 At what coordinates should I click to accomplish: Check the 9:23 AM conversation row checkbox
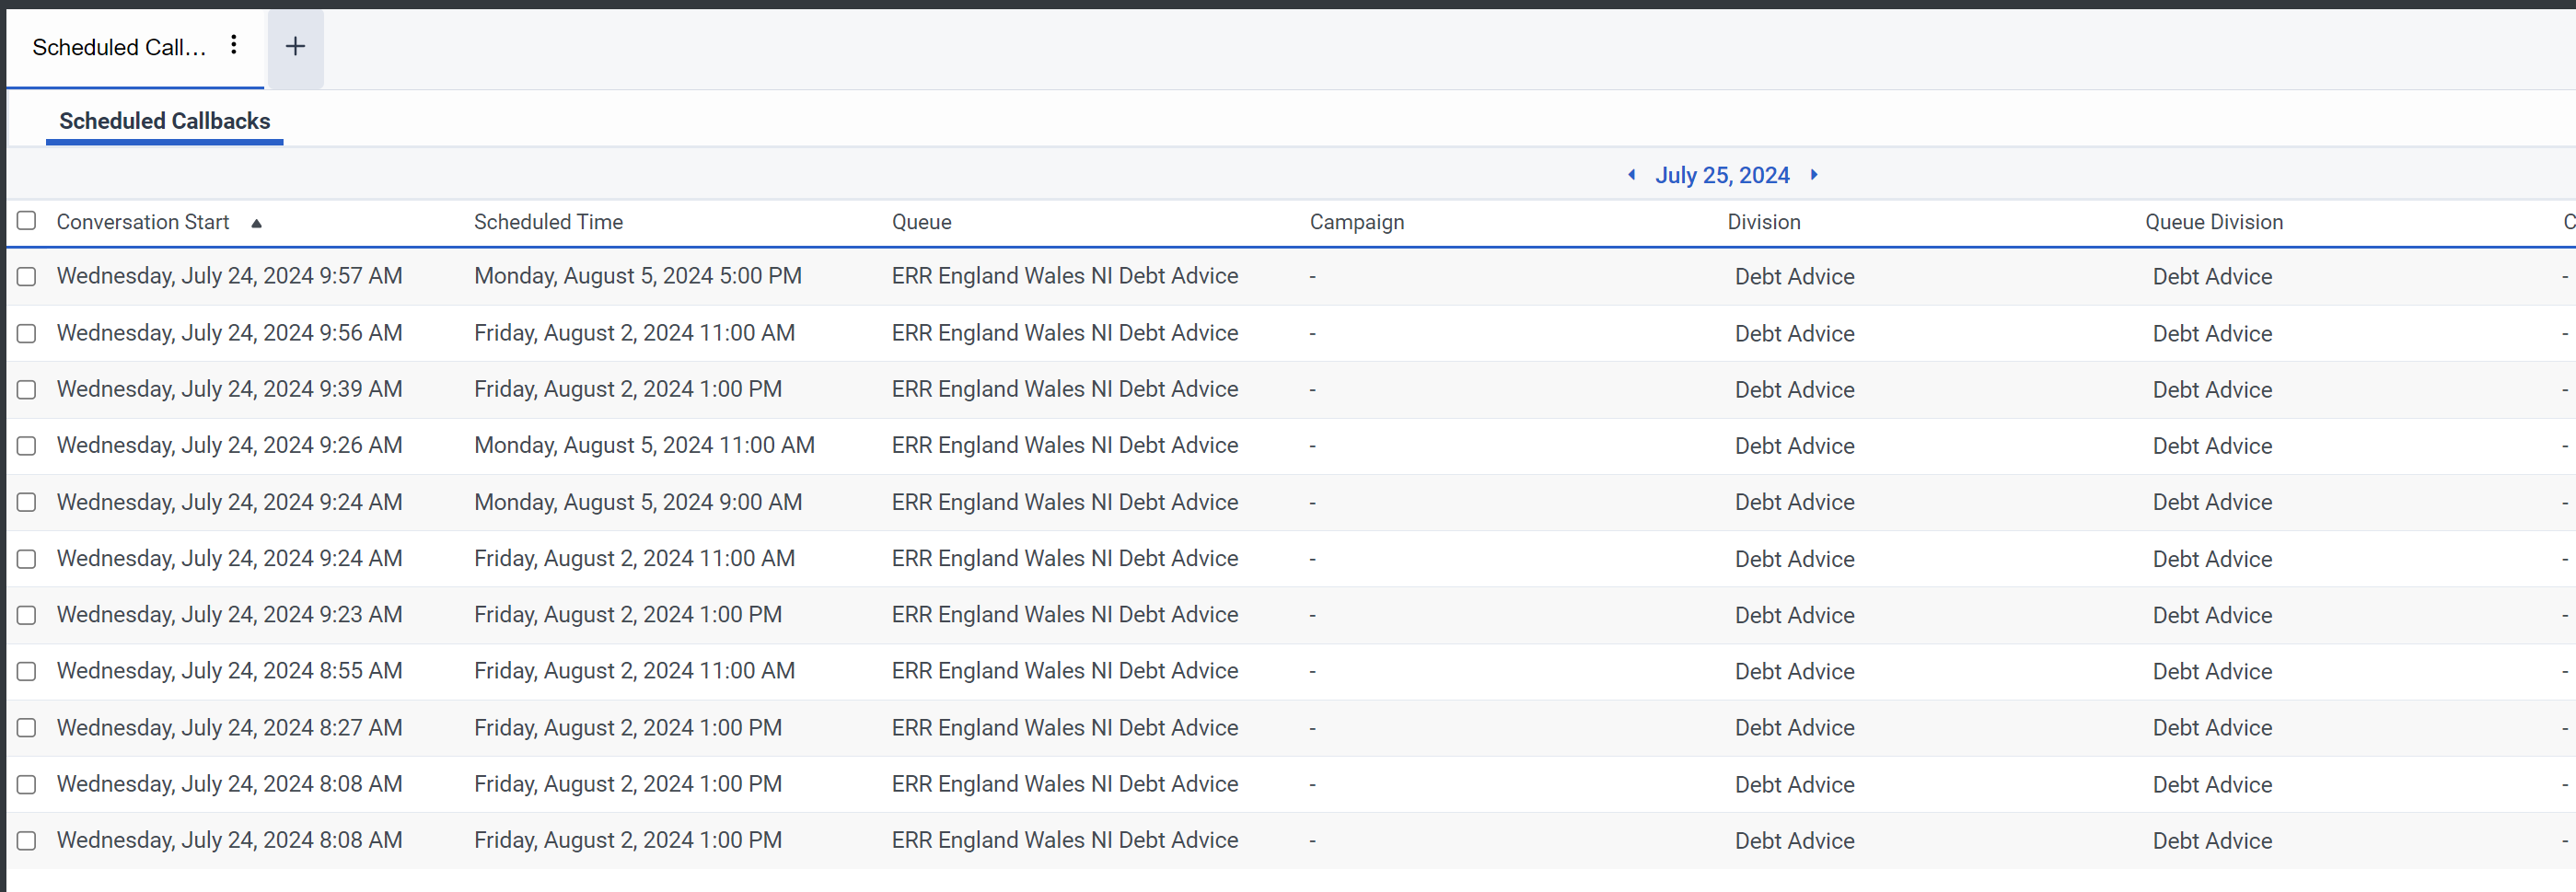[27, 615]
